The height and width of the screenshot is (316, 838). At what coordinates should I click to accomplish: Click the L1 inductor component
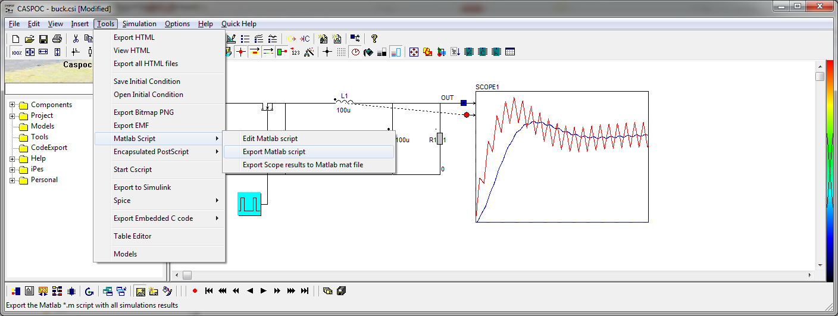345,101
